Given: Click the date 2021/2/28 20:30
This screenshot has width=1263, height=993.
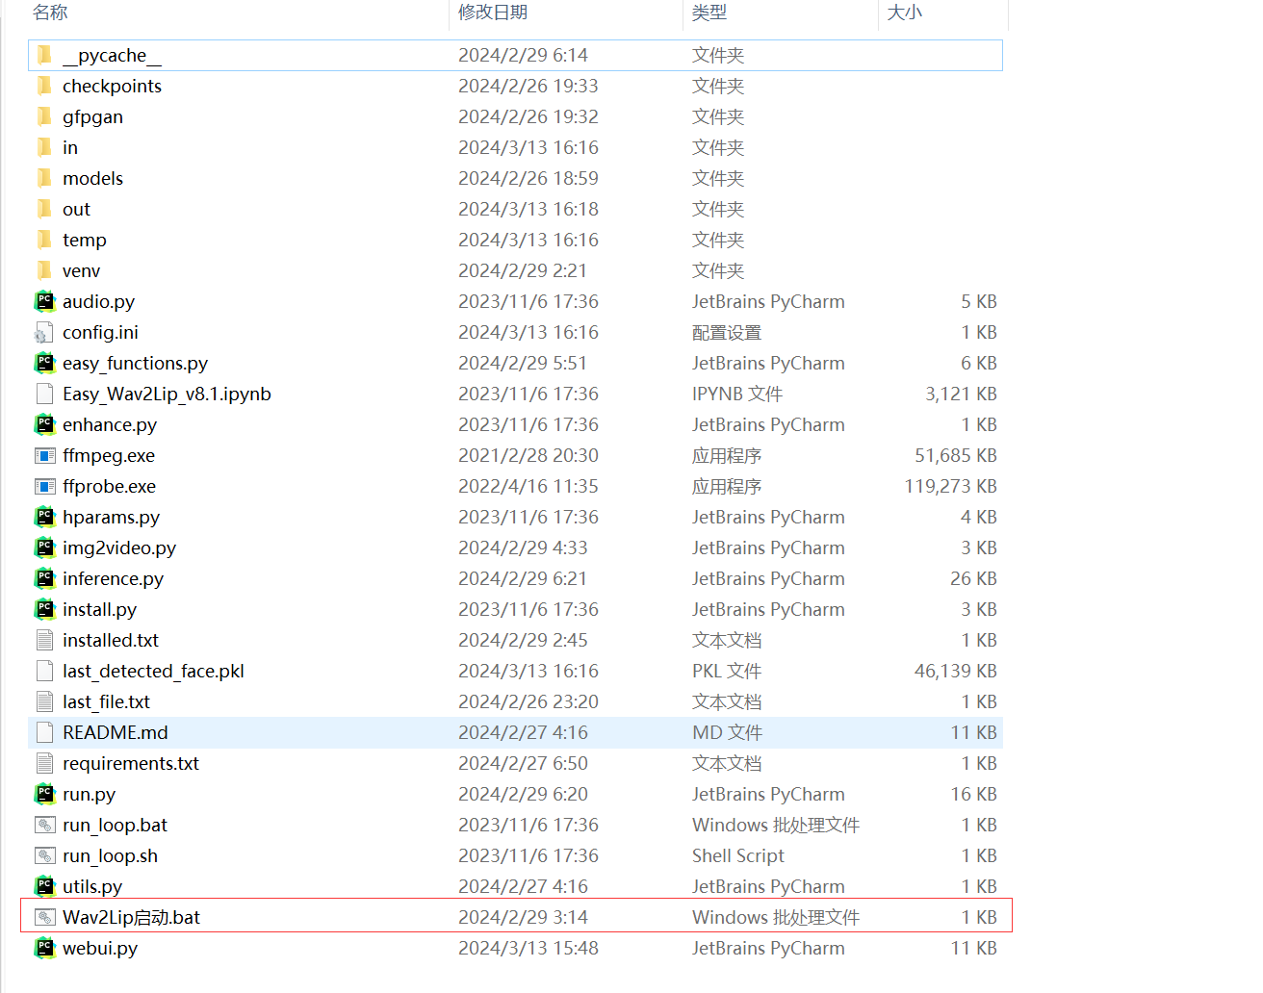Looking at the screenshot, I should 528,455.
